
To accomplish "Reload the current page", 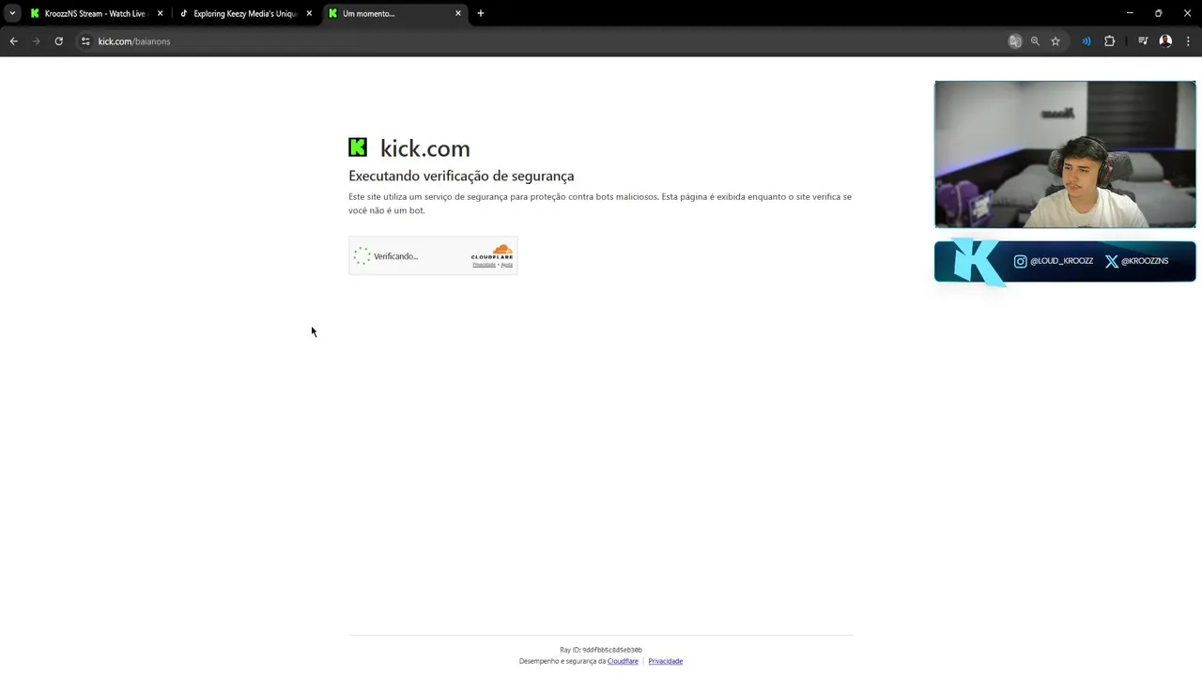I will tap(58, 41).
